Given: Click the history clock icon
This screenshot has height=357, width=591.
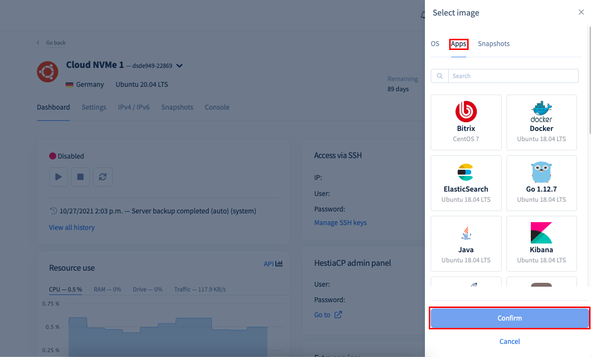Looking at the screenshot, I should pos(53,211).
